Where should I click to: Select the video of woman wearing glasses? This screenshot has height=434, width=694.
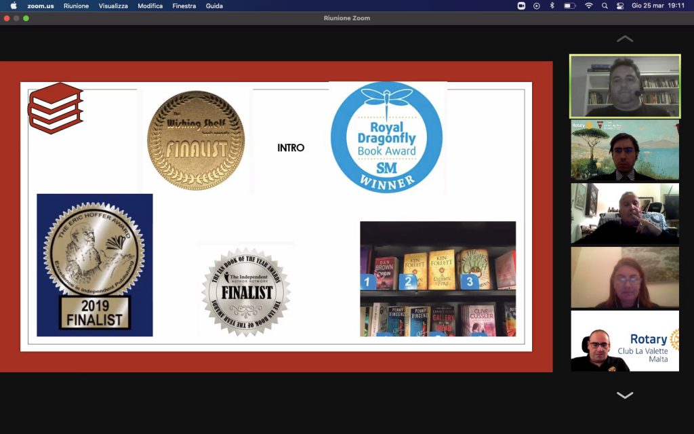[624, 277]
